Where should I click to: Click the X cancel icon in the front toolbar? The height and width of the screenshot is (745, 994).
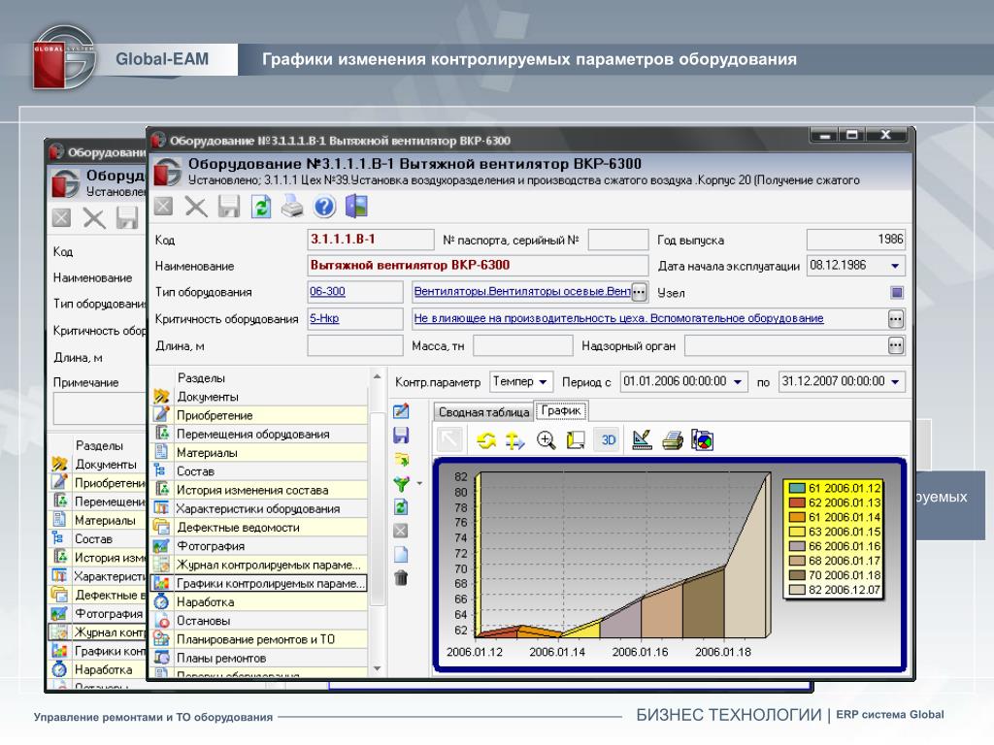[196, 207]
